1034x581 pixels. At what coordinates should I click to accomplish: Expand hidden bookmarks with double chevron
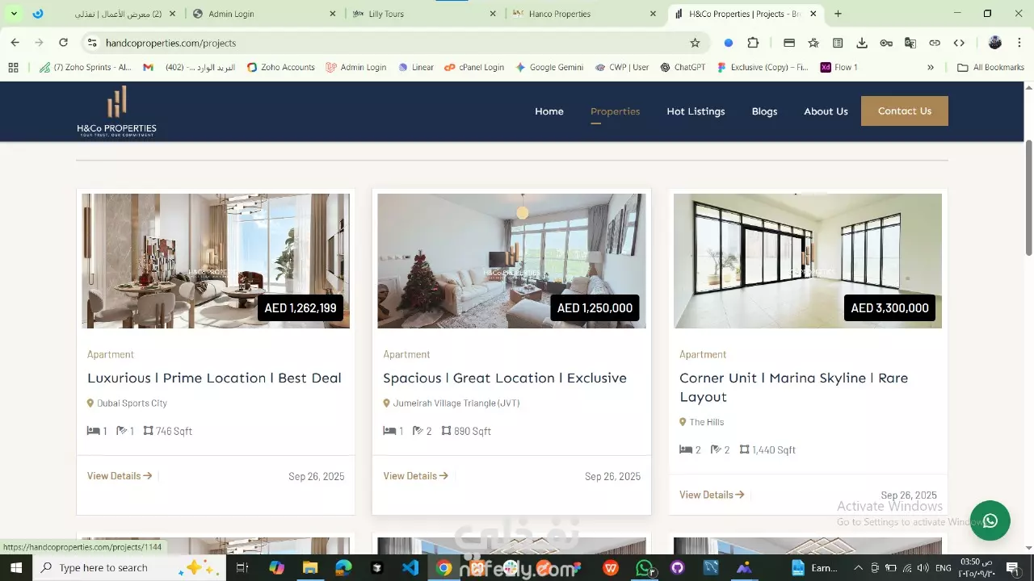click(x=931, y=67)
